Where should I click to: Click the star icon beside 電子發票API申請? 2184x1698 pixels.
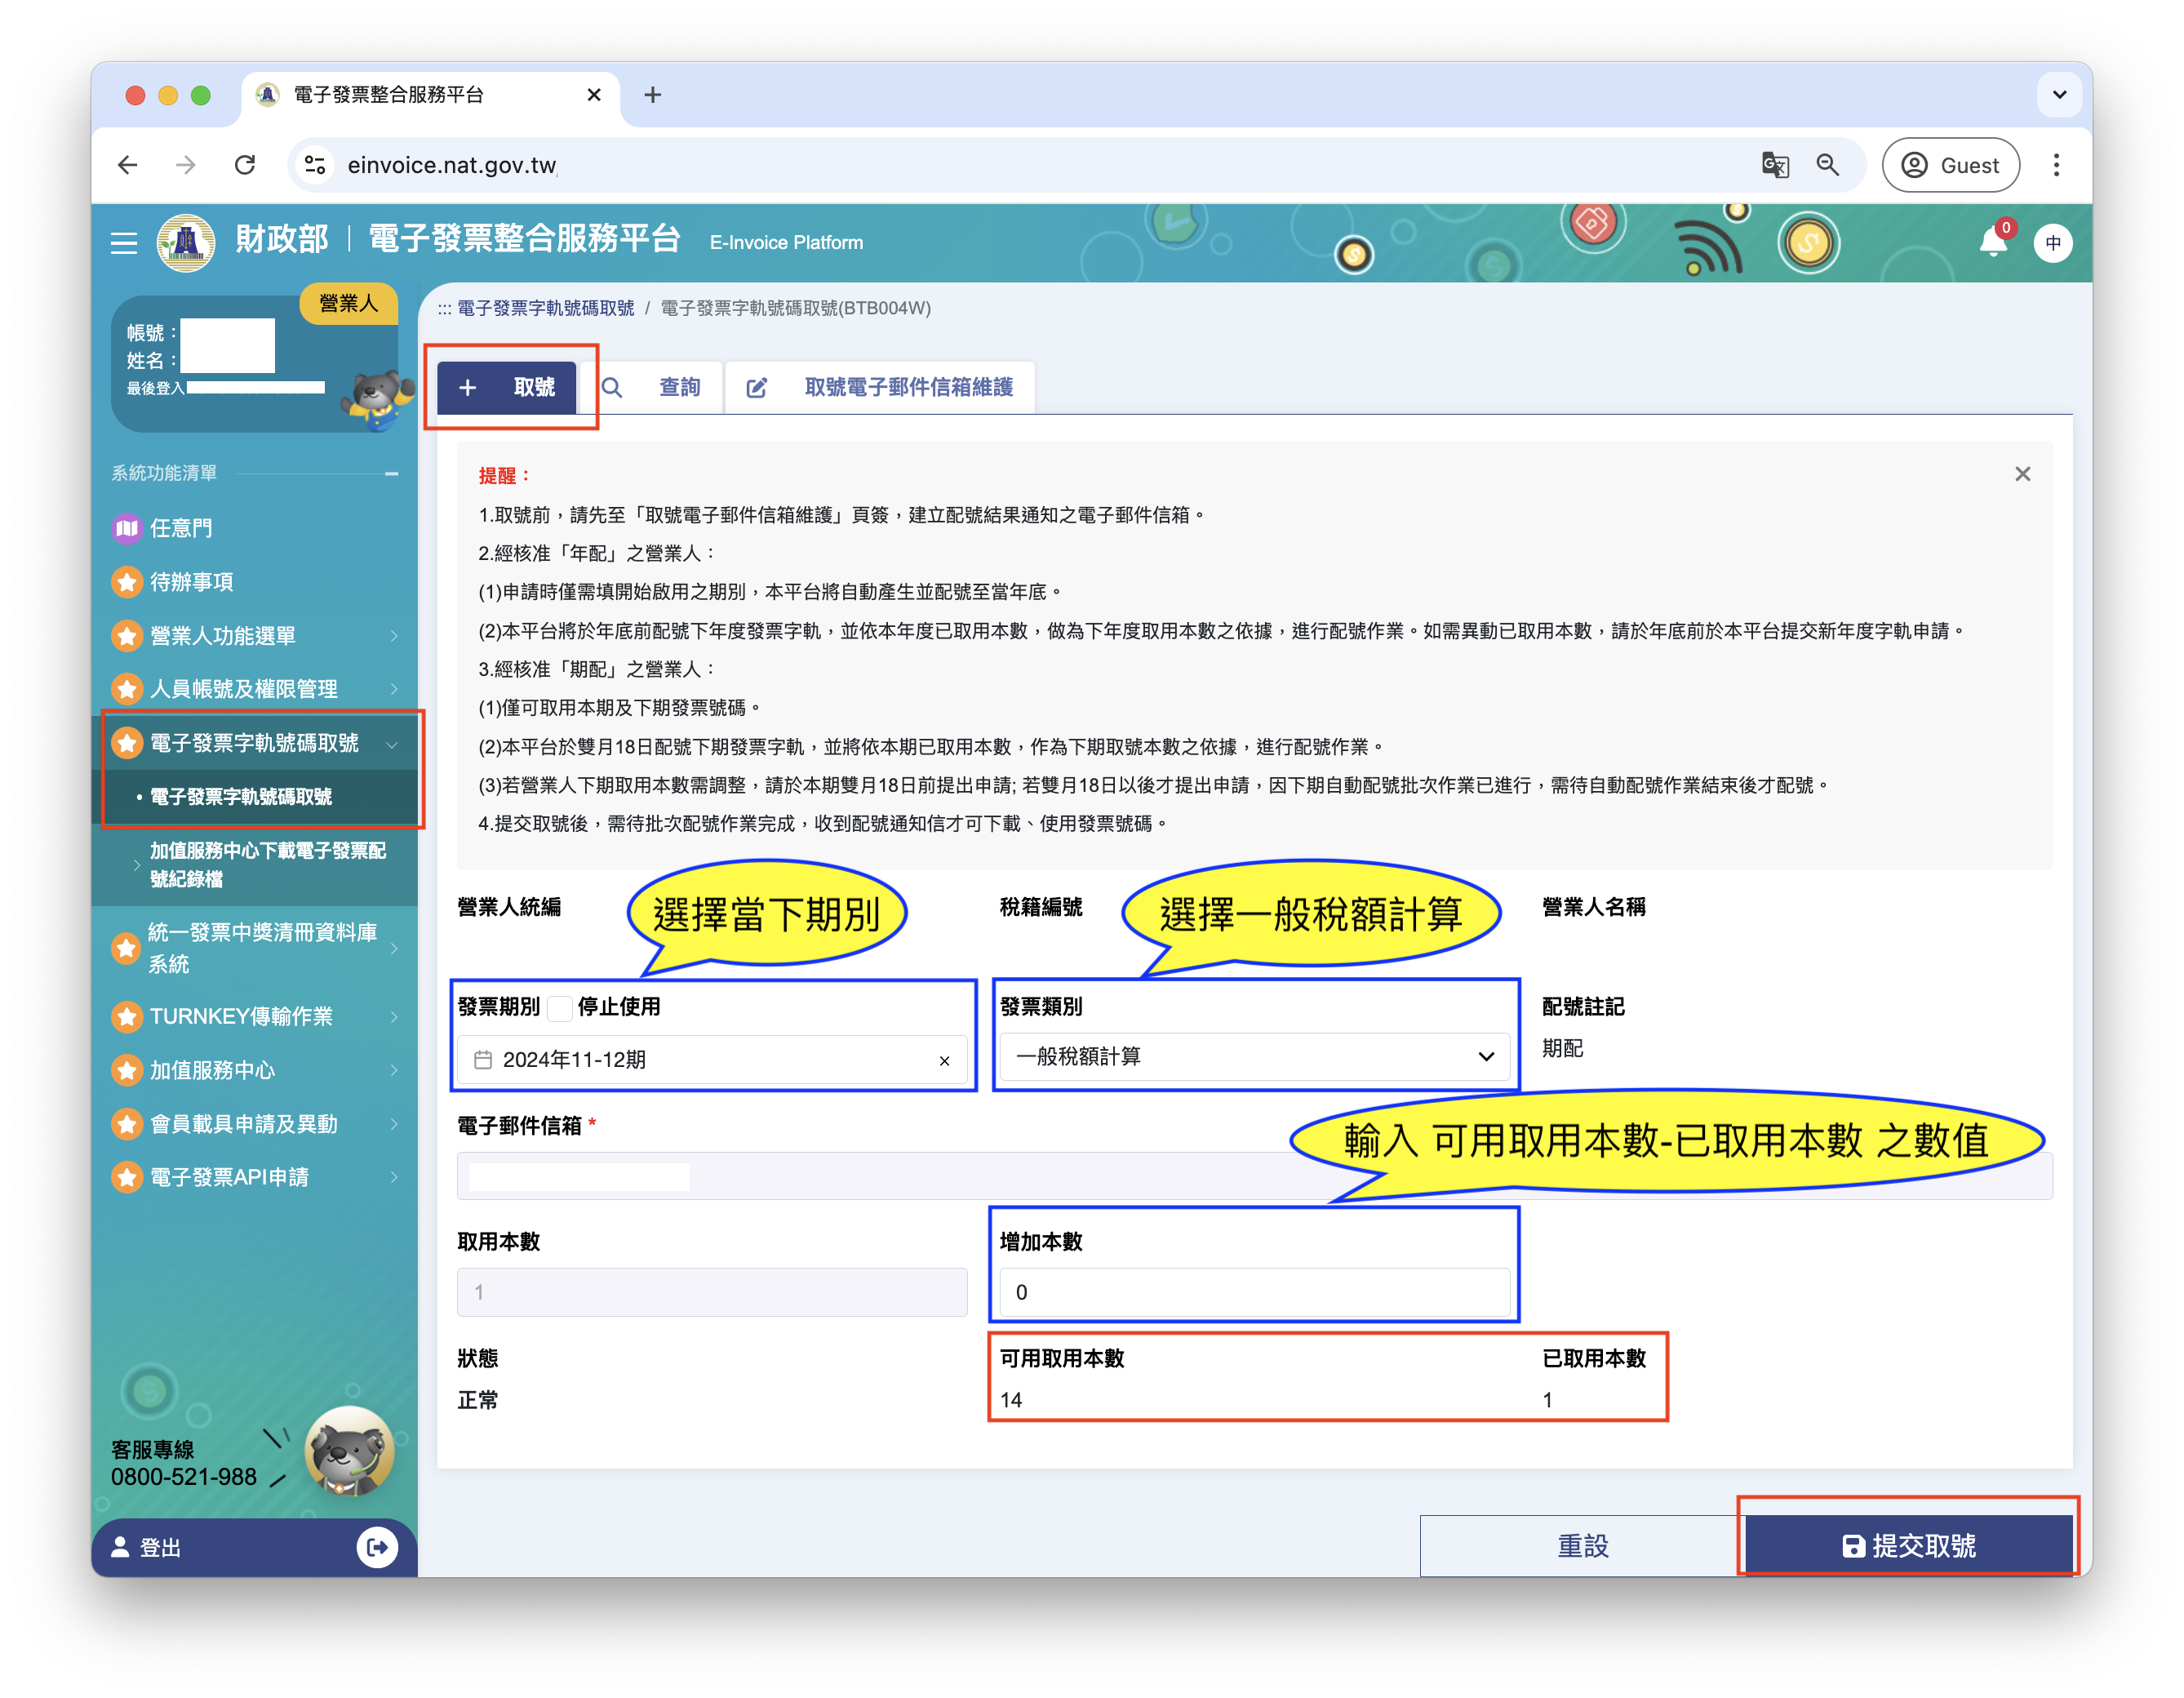click(x=127, y=1177)
